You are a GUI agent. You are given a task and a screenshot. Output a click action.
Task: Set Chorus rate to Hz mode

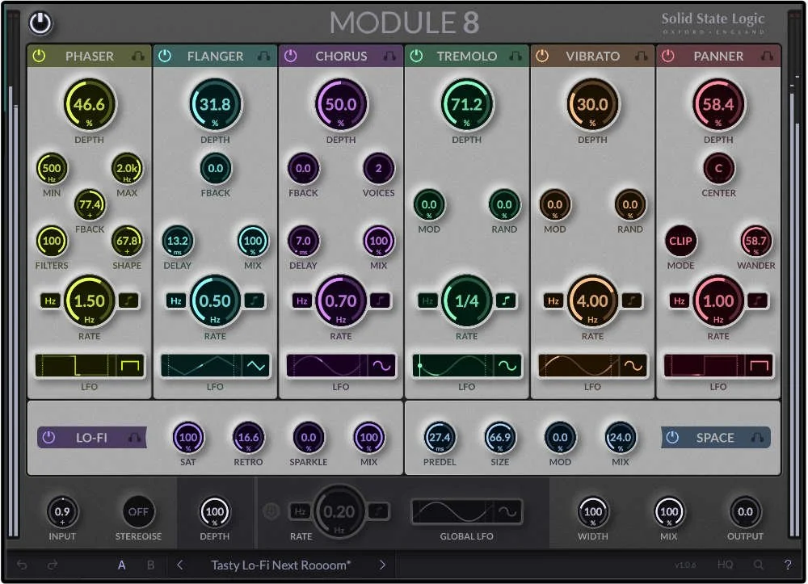point(301,300)
